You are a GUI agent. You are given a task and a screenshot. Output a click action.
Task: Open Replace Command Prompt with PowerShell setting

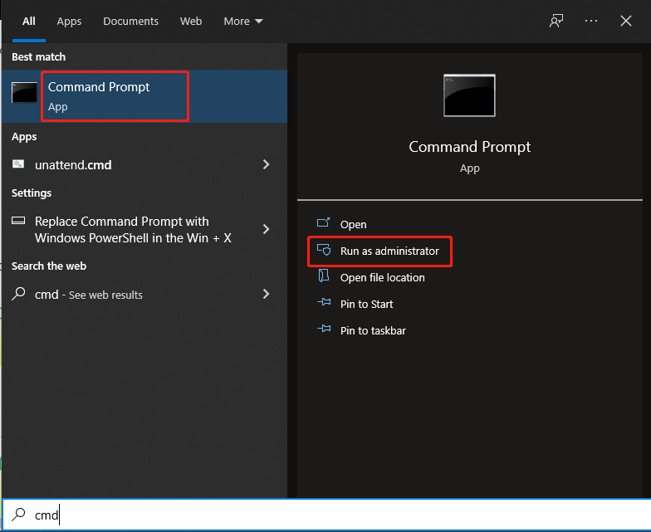pyautogui.click(x=144, y=229)
